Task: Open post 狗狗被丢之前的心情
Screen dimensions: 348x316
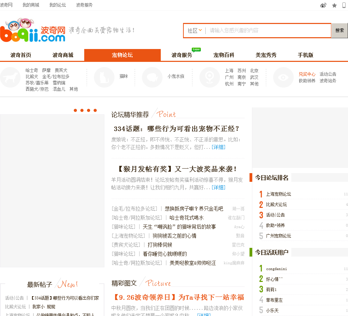Action: click(x=174, y=236)
